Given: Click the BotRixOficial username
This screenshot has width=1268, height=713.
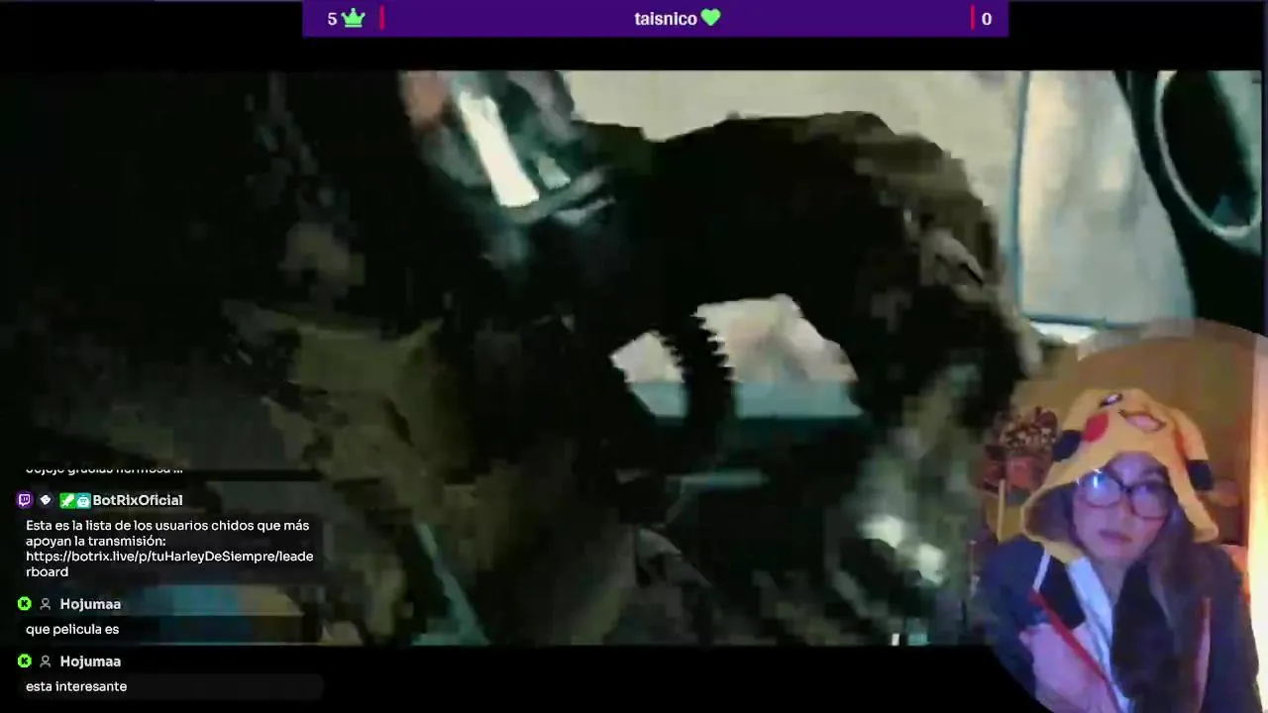Looking at the screenshot, I should click(138, 500).
